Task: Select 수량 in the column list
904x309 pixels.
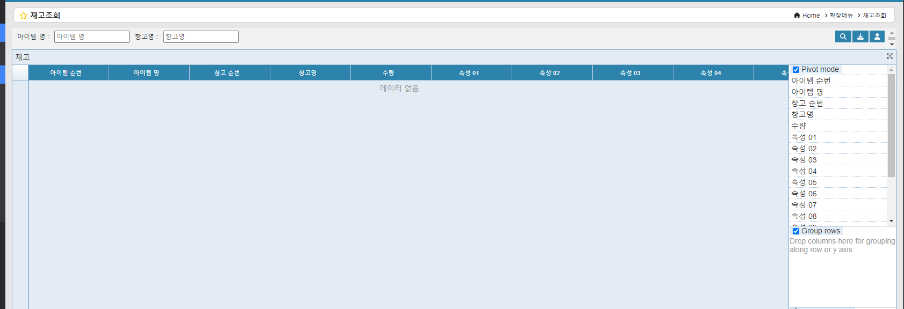Action: click(838, 126)
